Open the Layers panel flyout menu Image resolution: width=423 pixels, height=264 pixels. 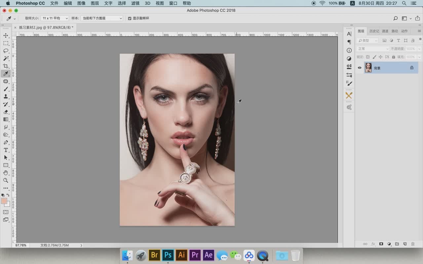click(x=419, y=31)
